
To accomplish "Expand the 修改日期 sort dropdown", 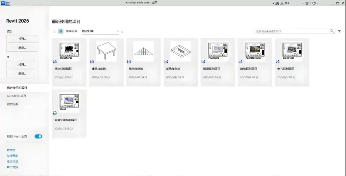I will point(101,31).
